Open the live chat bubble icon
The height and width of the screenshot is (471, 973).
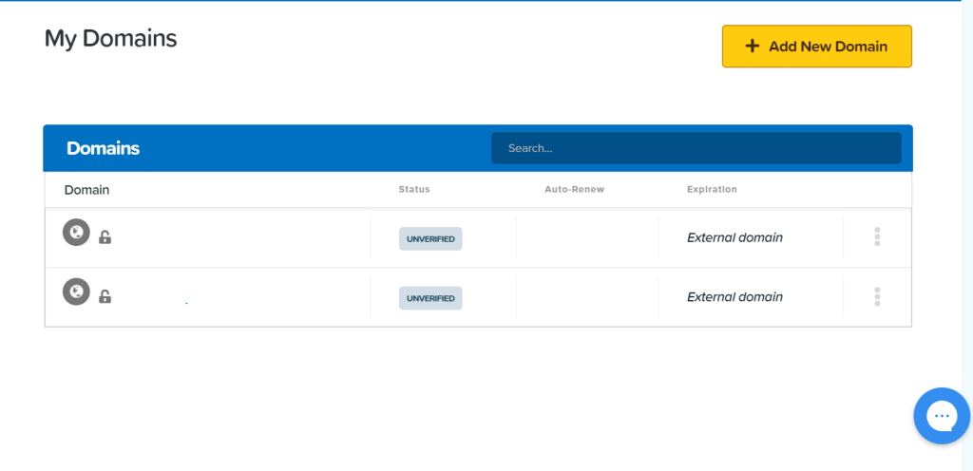pos(941,416)
